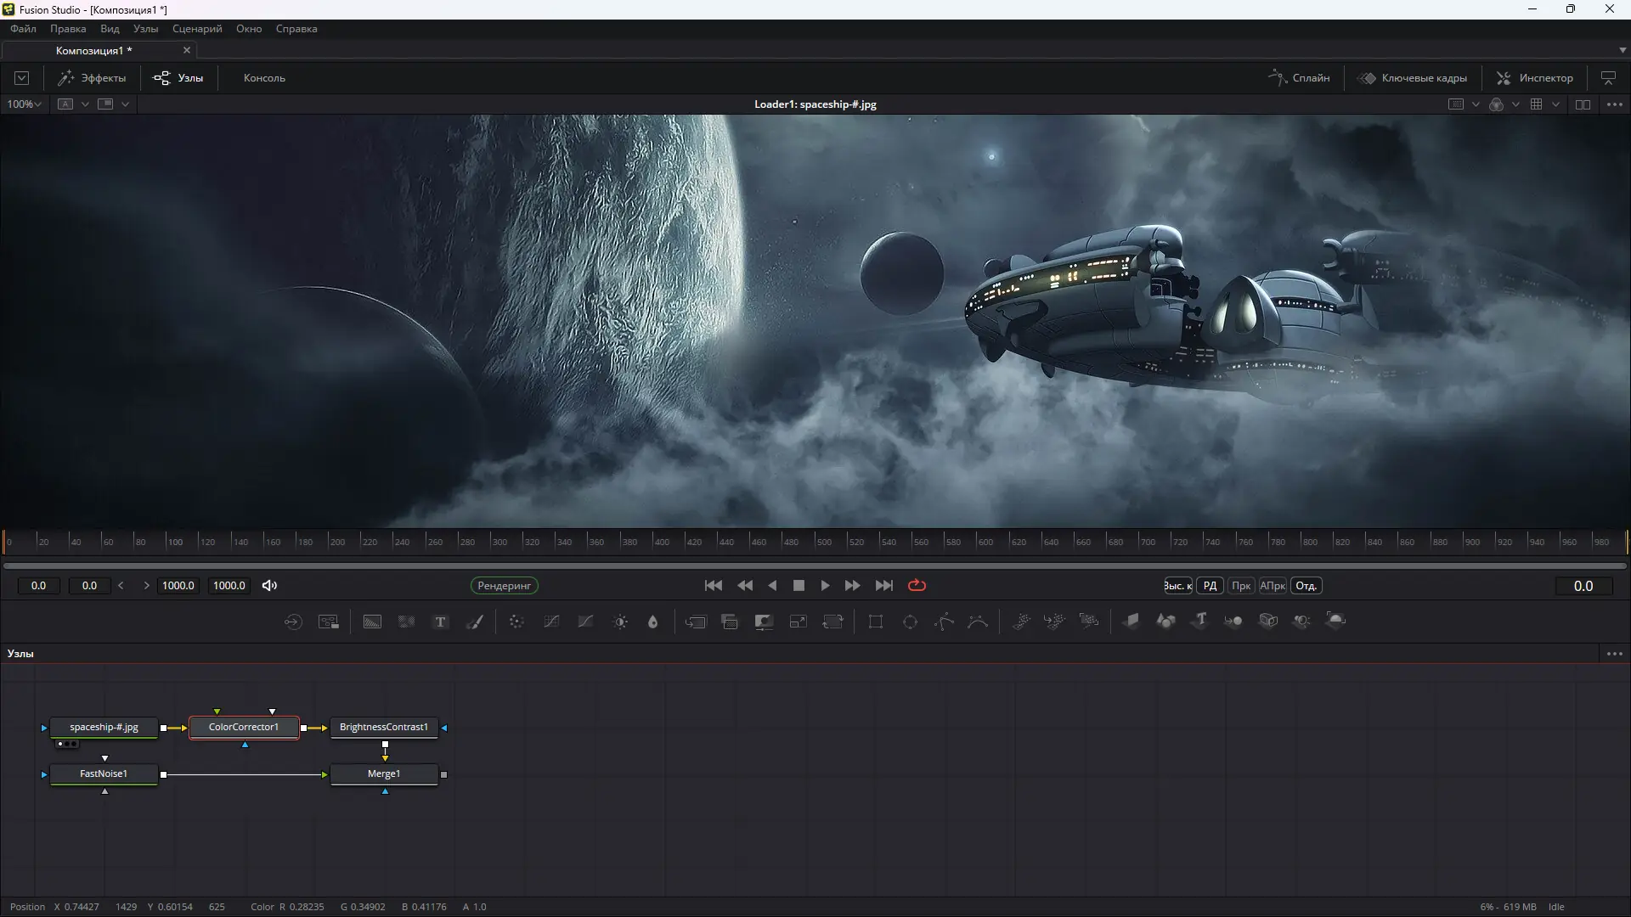Toggle the Прк proxy mode button
1631x917 pixels.
point(1241,586)
